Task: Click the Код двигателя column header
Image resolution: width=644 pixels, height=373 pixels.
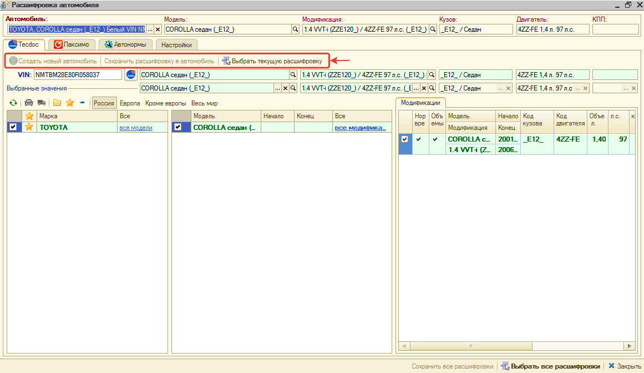Action: [x=570, y=122]
